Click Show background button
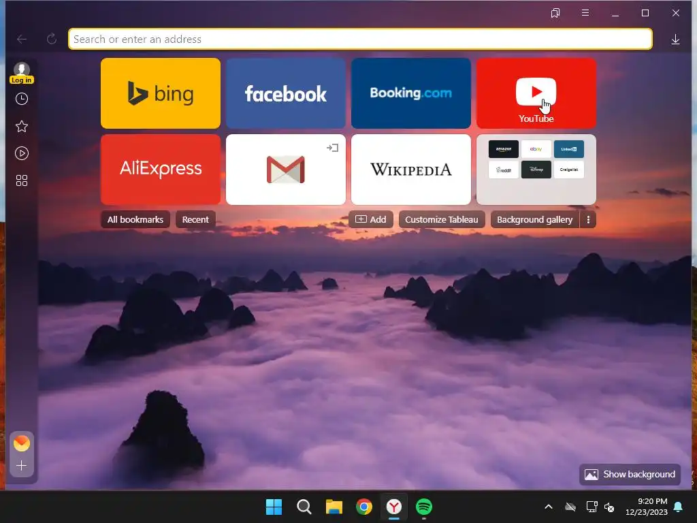The image size is (697, 523). pos(630,475)
